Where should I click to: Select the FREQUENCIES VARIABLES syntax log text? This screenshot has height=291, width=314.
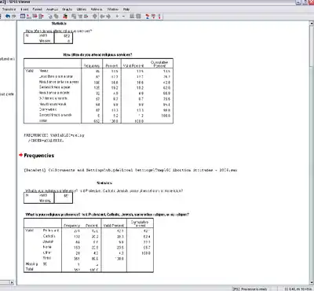pyautogui.click(x=54, y=138)
